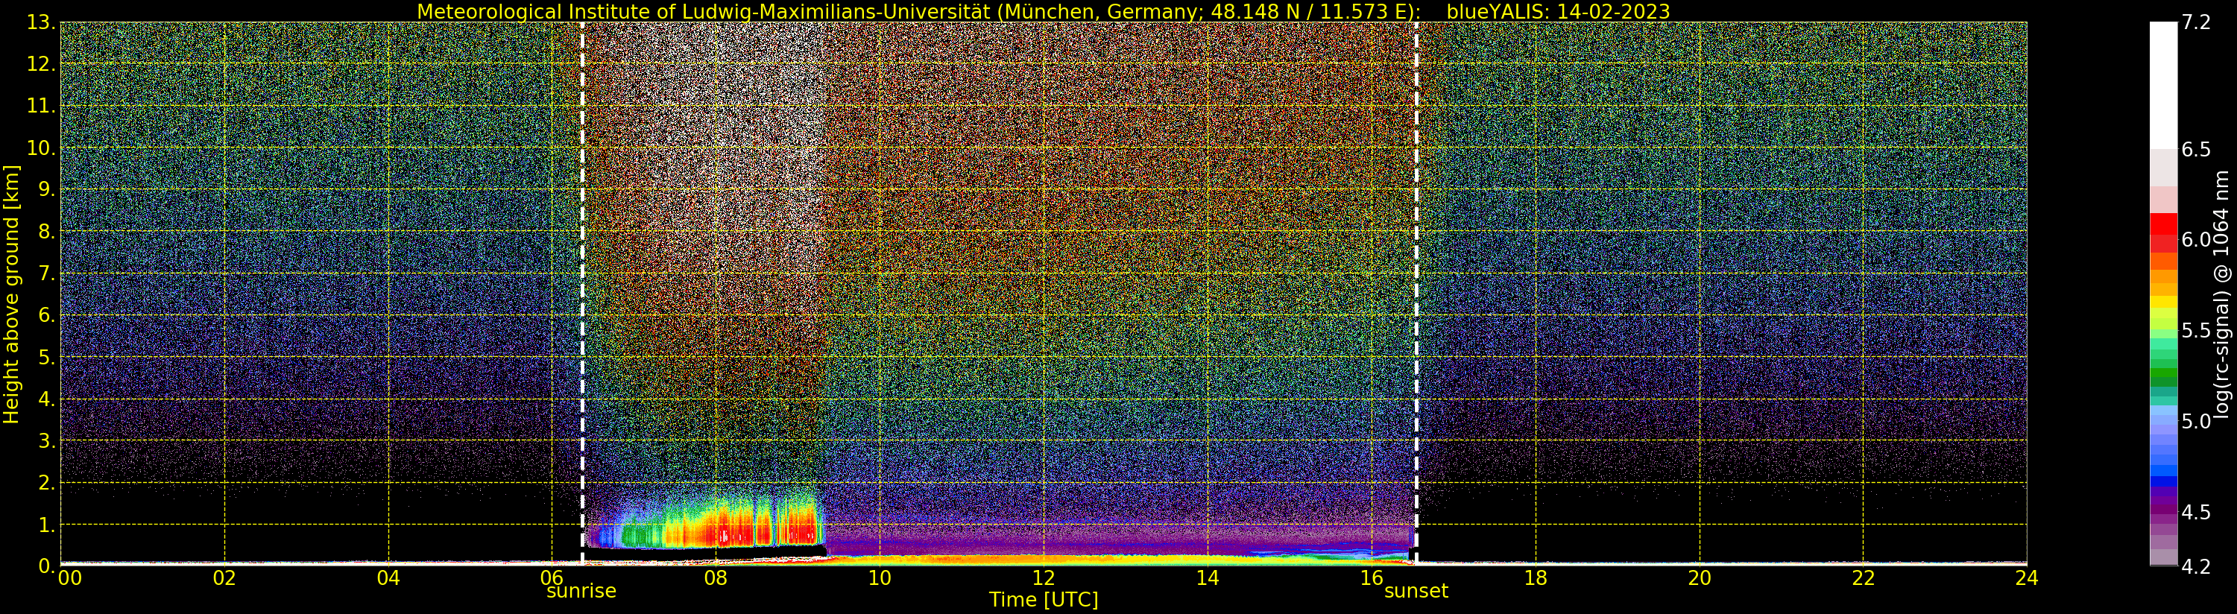
Task: Click the time tick label 20
Action: pos(1700,577)
